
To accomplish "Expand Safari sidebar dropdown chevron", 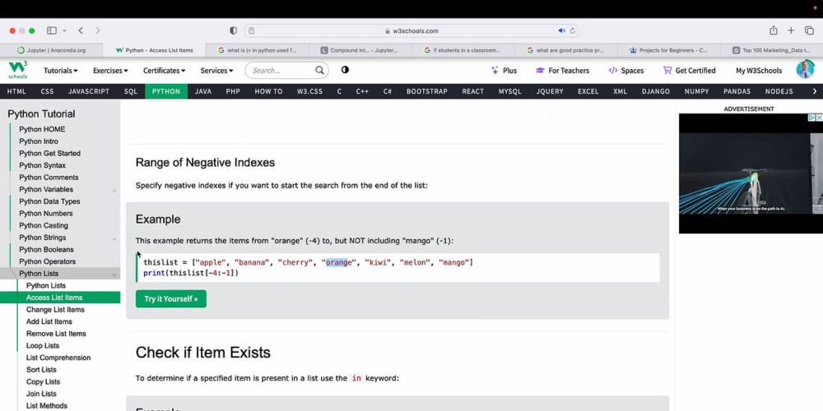I will point(64,31).
